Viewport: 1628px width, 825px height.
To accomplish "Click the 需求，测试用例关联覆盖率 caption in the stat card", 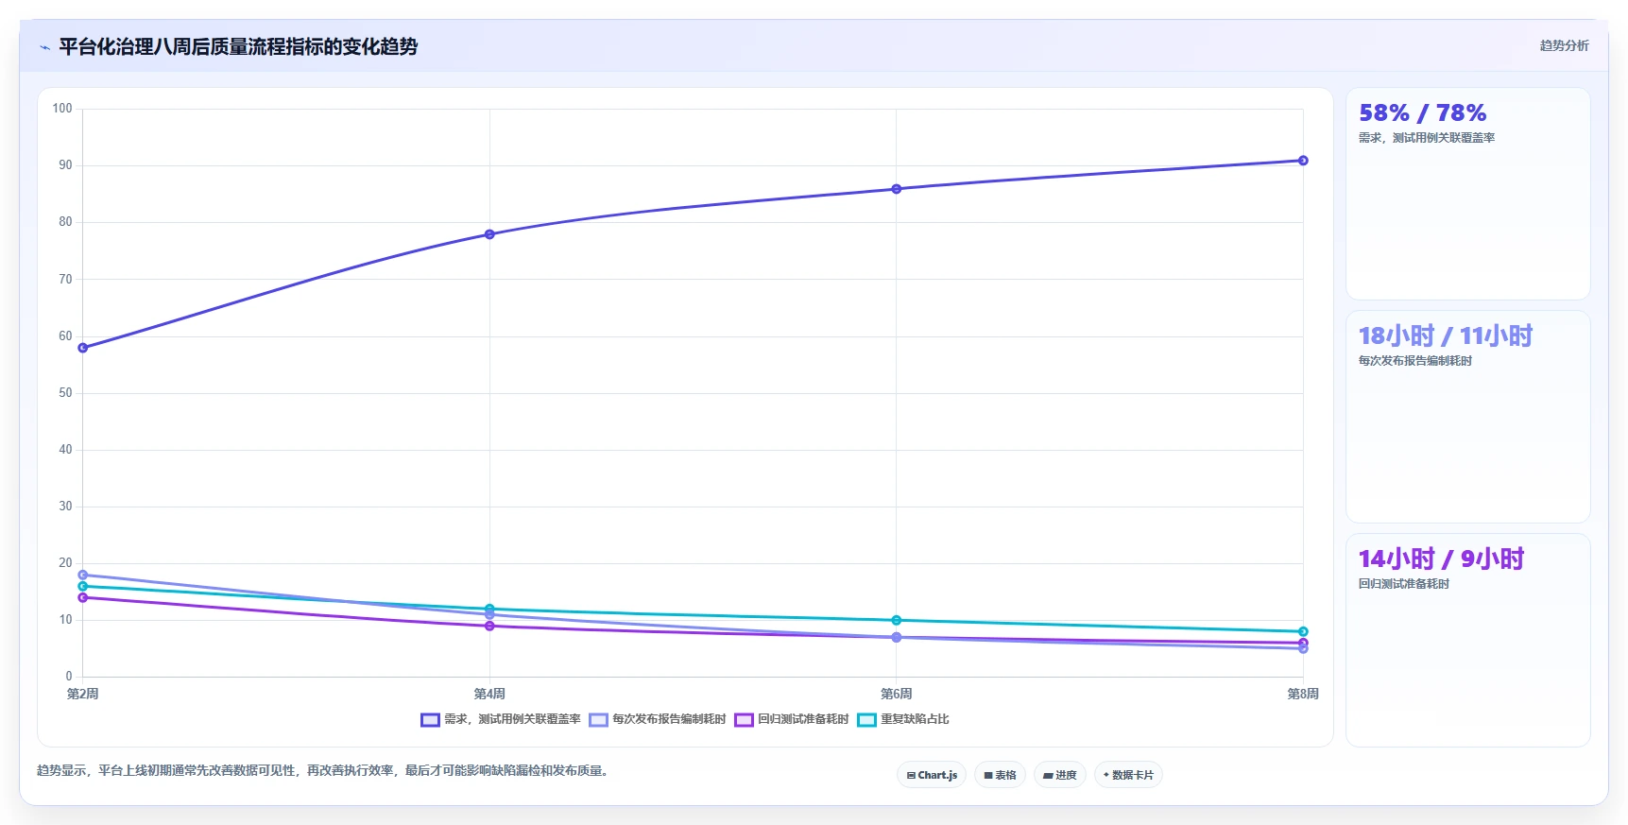I will click(x=1427, y=138).
